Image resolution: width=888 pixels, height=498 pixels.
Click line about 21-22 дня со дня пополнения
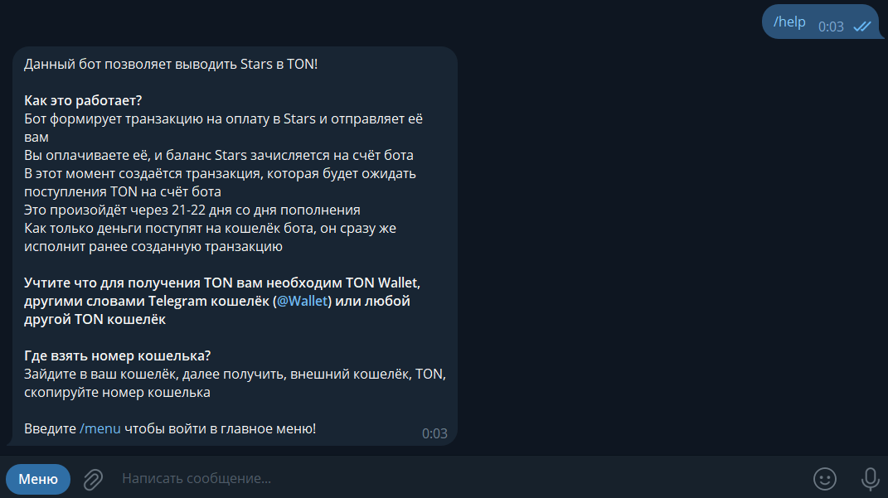click(x=192, y=210)
